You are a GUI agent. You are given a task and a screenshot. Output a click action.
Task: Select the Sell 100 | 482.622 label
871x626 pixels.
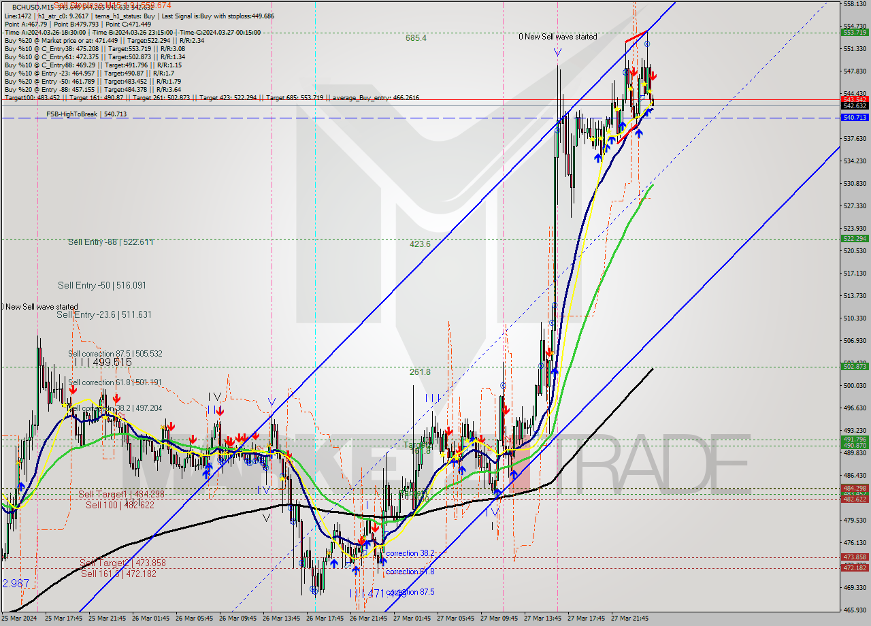pos(120,505)
